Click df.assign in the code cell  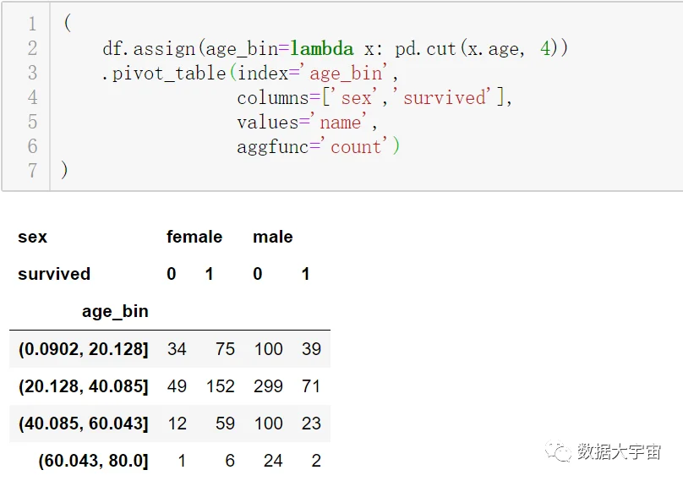(149, 49)
